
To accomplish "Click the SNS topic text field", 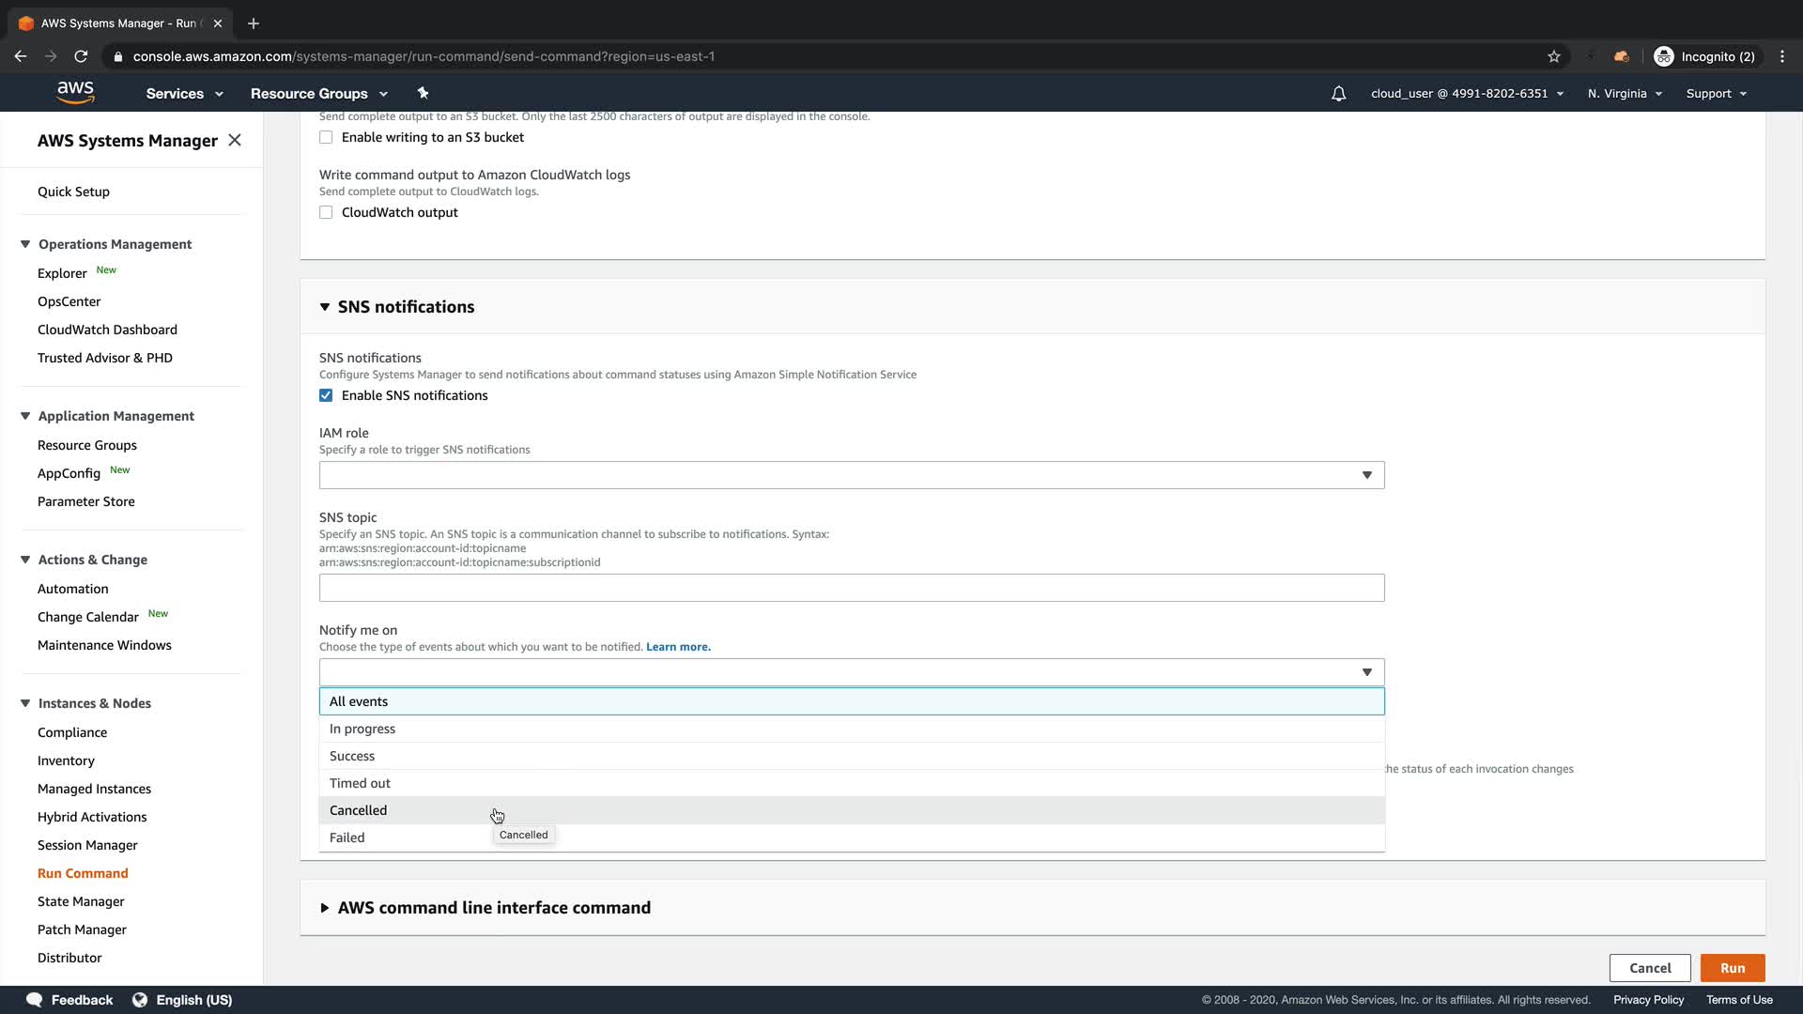I will coord(851,588).
